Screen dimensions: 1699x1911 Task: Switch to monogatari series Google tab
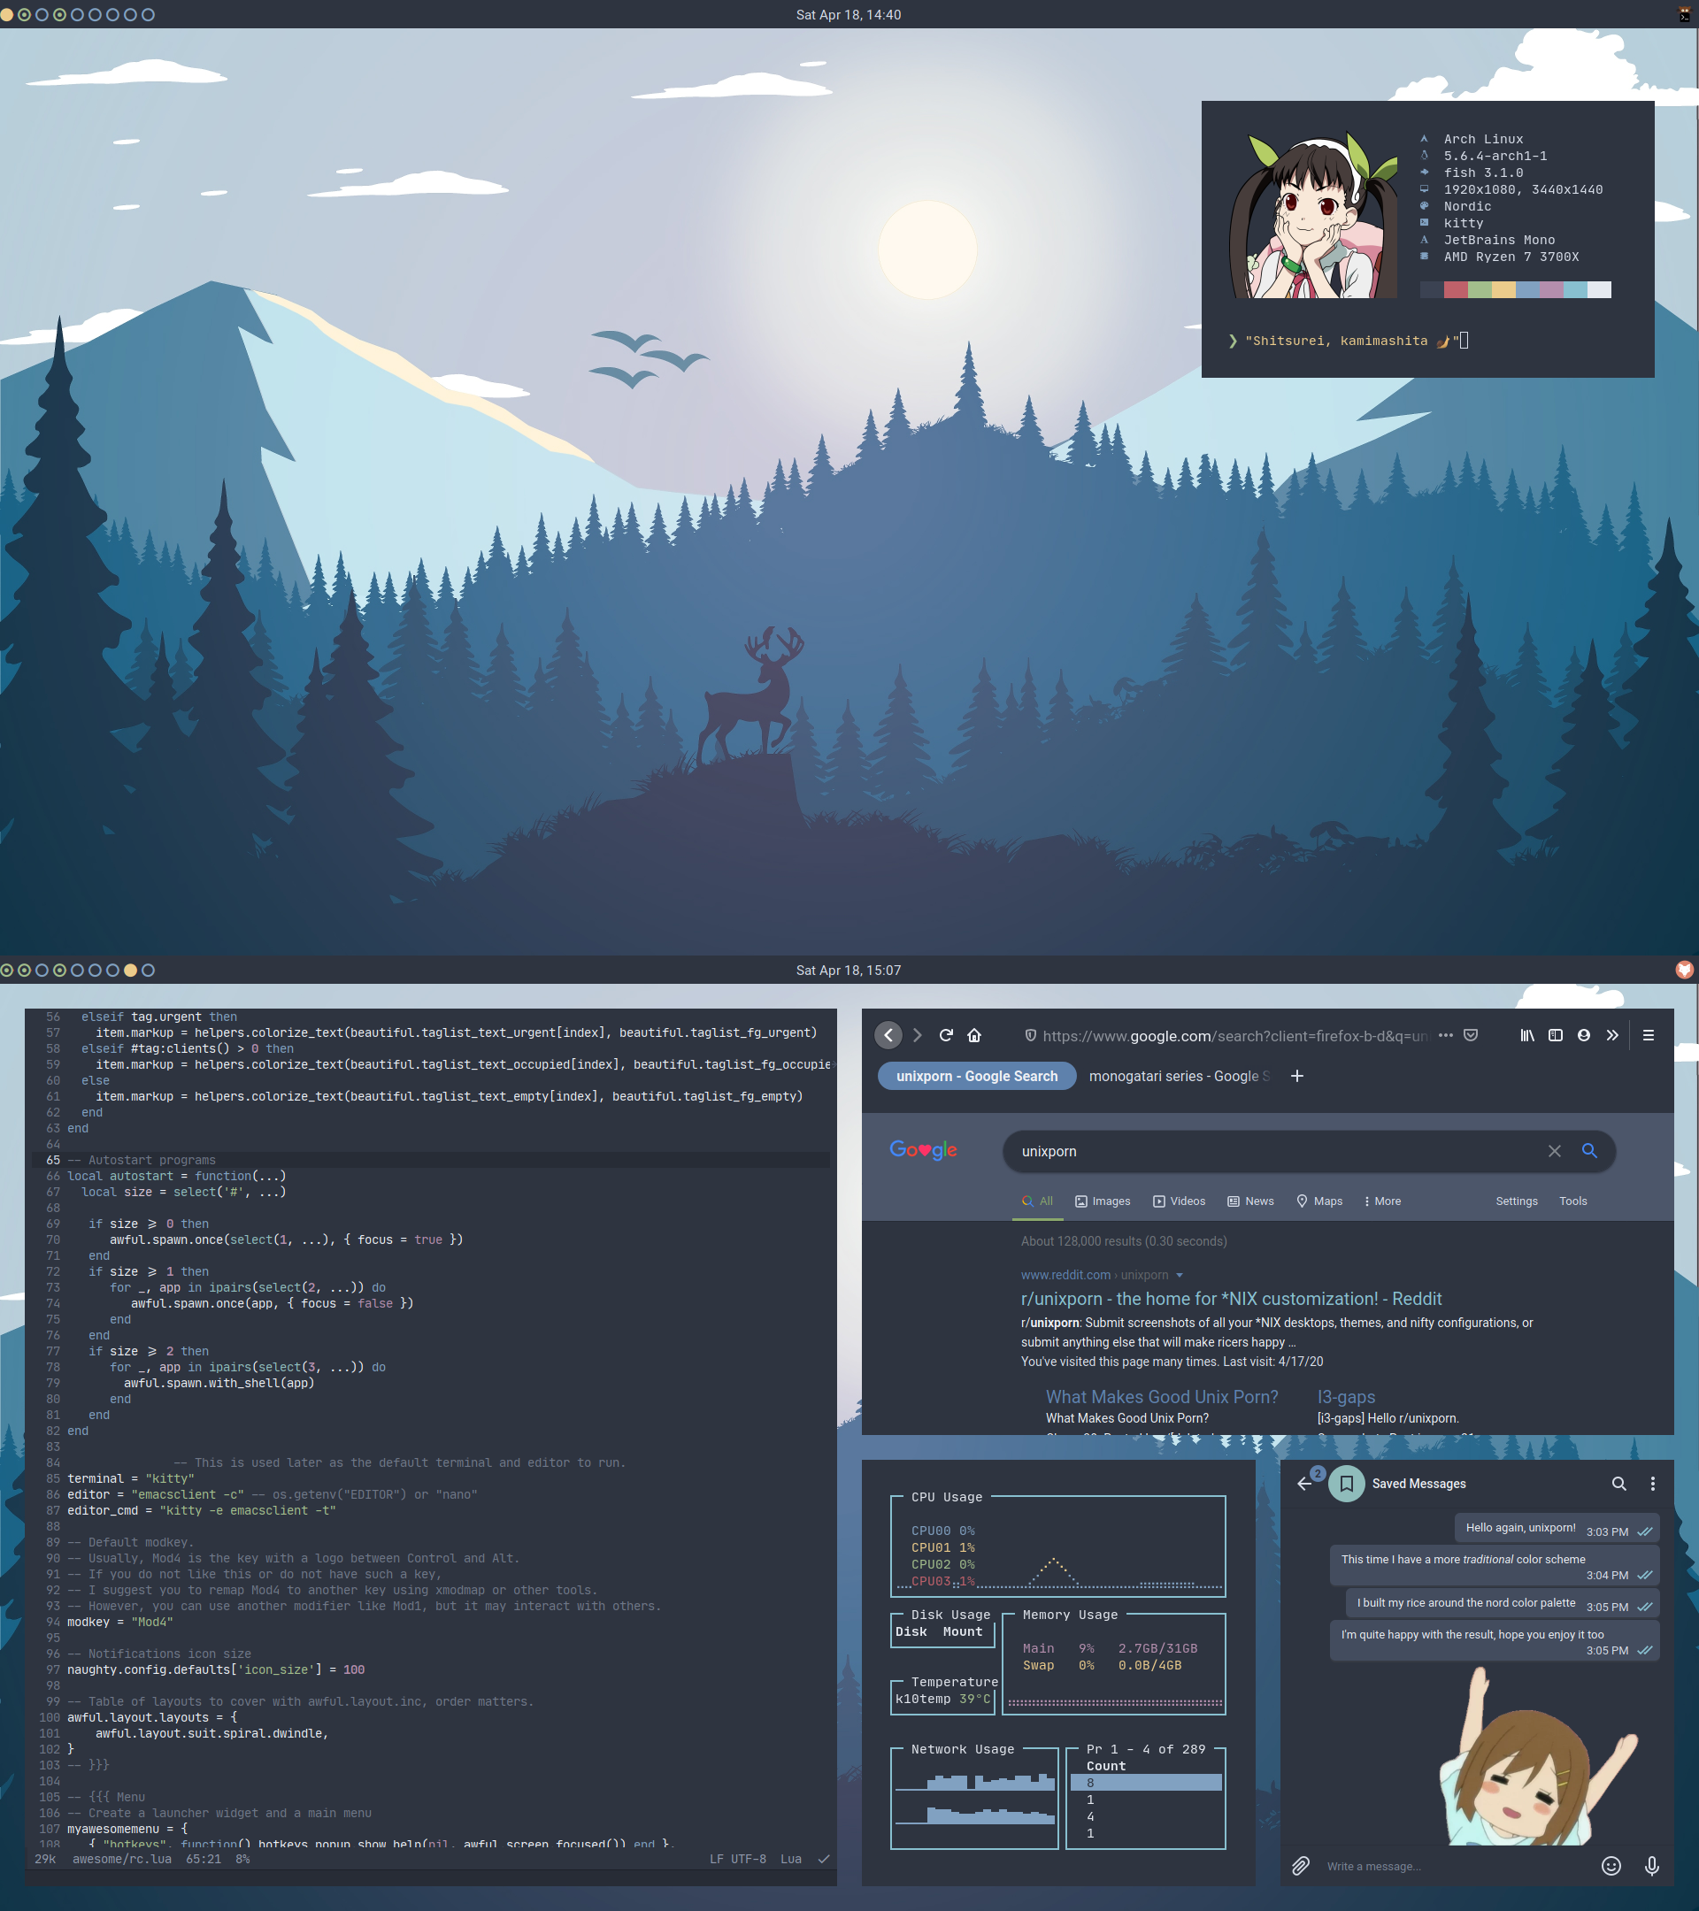tap(1179, 1076)
